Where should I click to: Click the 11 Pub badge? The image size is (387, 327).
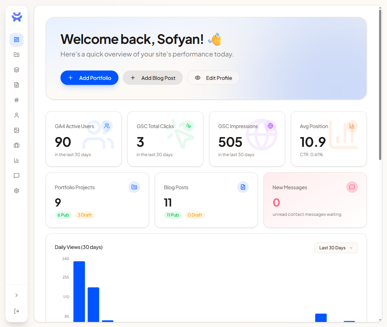tap(173, 215)
